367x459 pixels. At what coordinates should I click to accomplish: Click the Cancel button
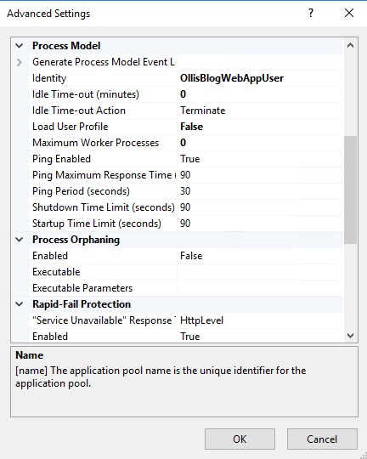pos(322,439)
